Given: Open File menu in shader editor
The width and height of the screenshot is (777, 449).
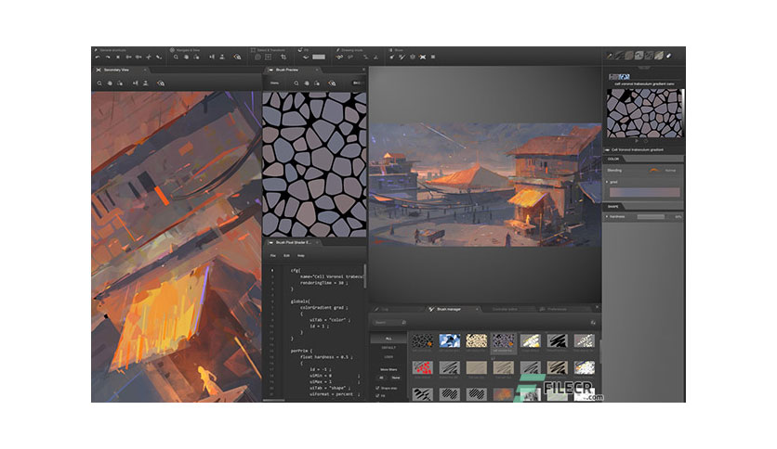Looking at the screenshot, I should (273, 256).
